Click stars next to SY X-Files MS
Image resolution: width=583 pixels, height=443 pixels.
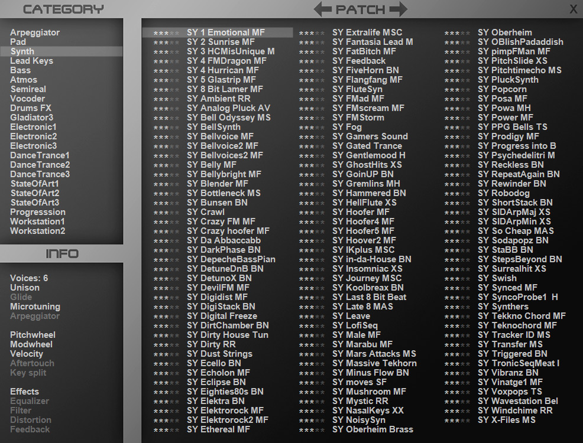457,421
